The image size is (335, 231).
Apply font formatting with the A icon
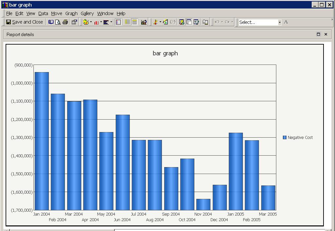click(x=286, y=22)
